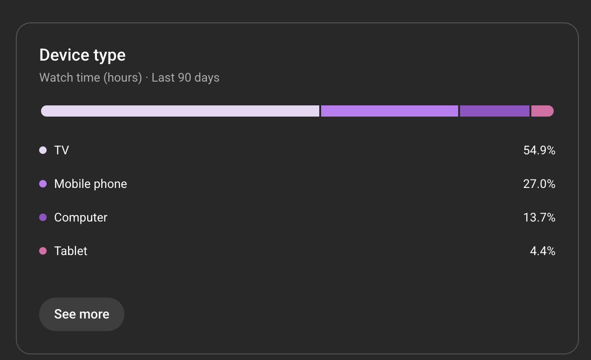The image size is (591, 360).
Task: Click the Mobile phone legend dot
Action: [43, 184]
